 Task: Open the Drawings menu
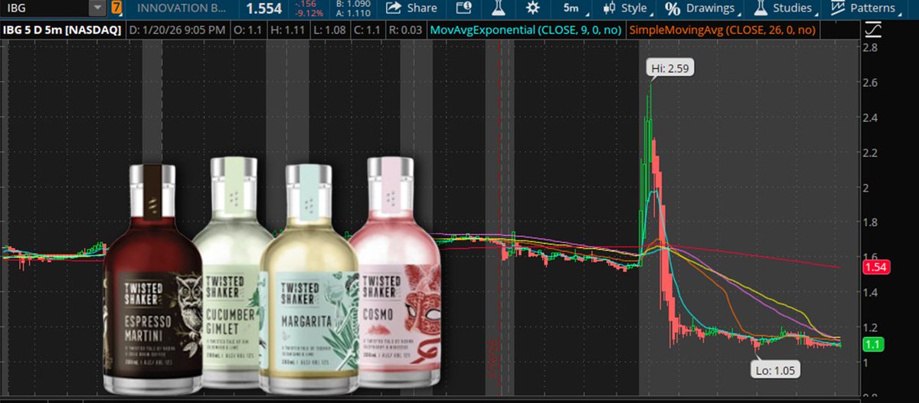pos(702,8)
